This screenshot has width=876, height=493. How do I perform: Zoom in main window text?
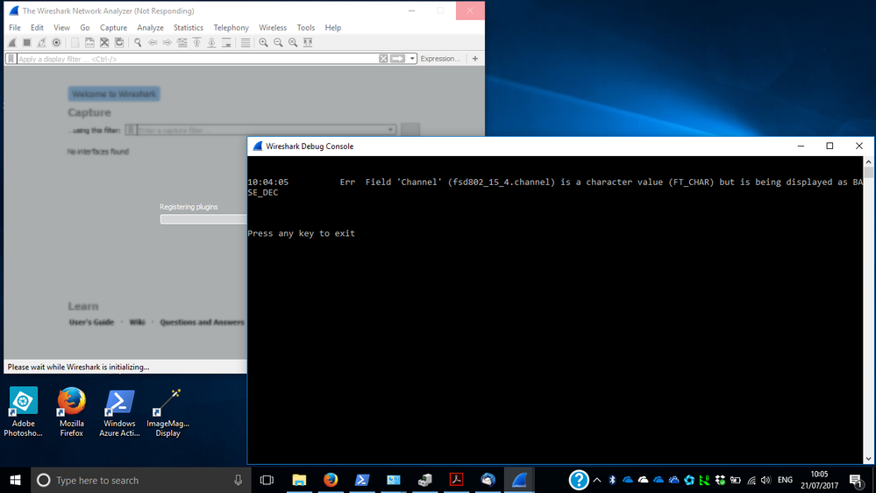[263, 42]
